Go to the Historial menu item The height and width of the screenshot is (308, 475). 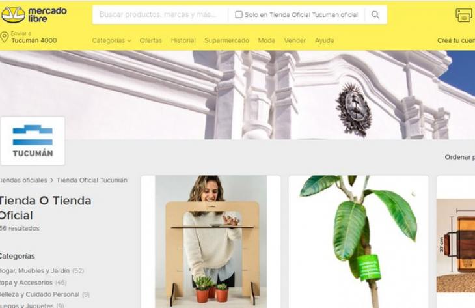coord(183,40)
